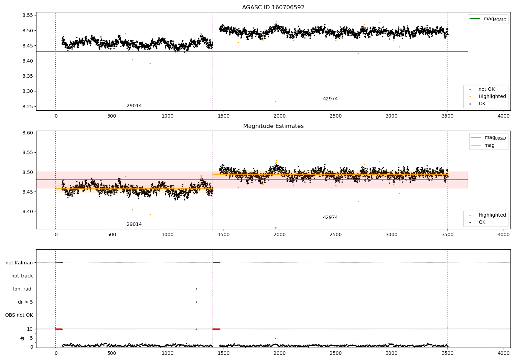Click the '8.60' y-axis tick label
The height and width of the screenshot is (361, 516).
27,133
